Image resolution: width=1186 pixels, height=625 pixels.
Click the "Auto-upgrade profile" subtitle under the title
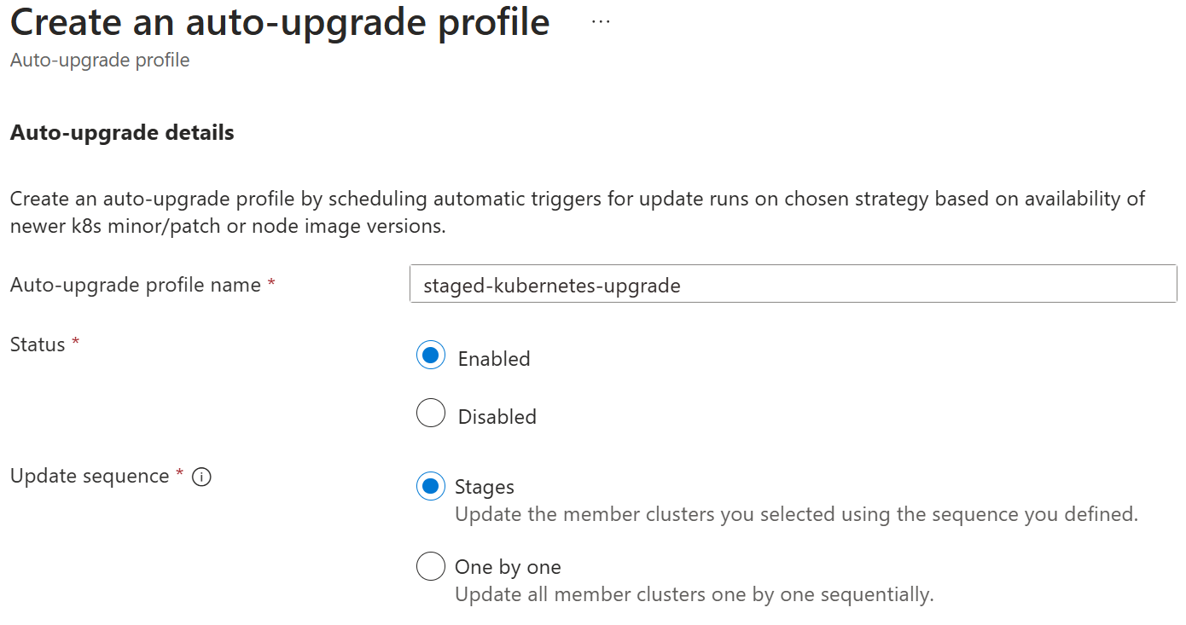100,61
